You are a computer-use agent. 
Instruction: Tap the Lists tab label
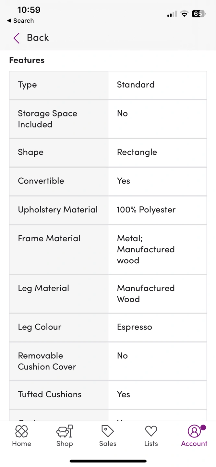(151, 443)
